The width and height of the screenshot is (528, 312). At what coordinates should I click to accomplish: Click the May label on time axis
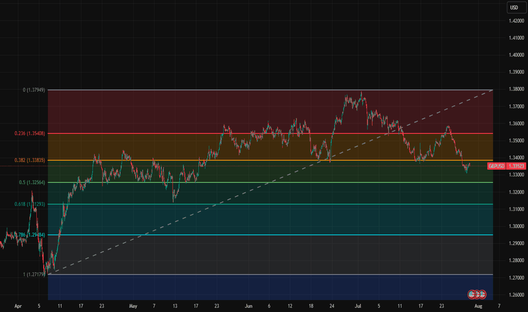click(x=133, y=306)
